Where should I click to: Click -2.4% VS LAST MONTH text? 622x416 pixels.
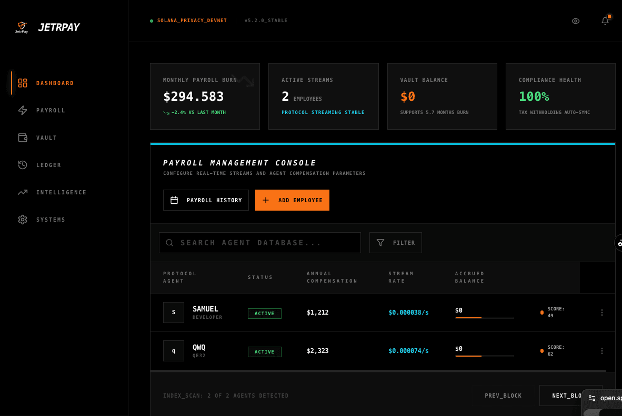[198, 112]
